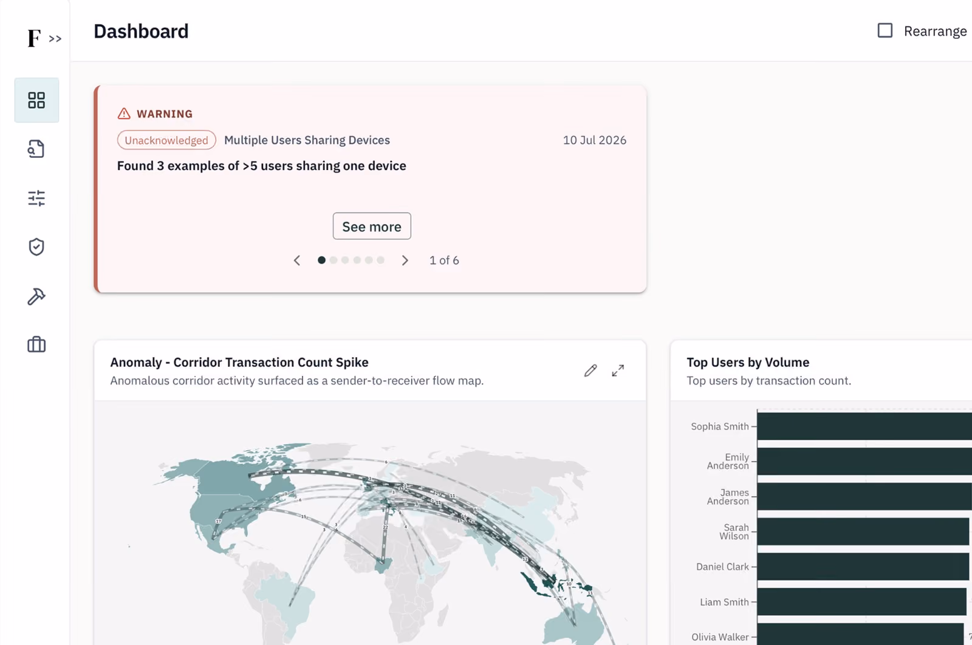Click the Sarah Wilson bar

pyautogui.click(x=863, y=531)
